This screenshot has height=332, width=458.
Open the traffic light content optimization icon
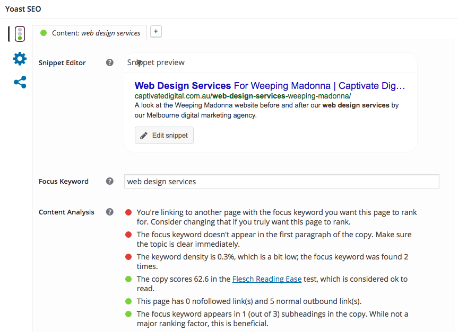click(20, 34)
